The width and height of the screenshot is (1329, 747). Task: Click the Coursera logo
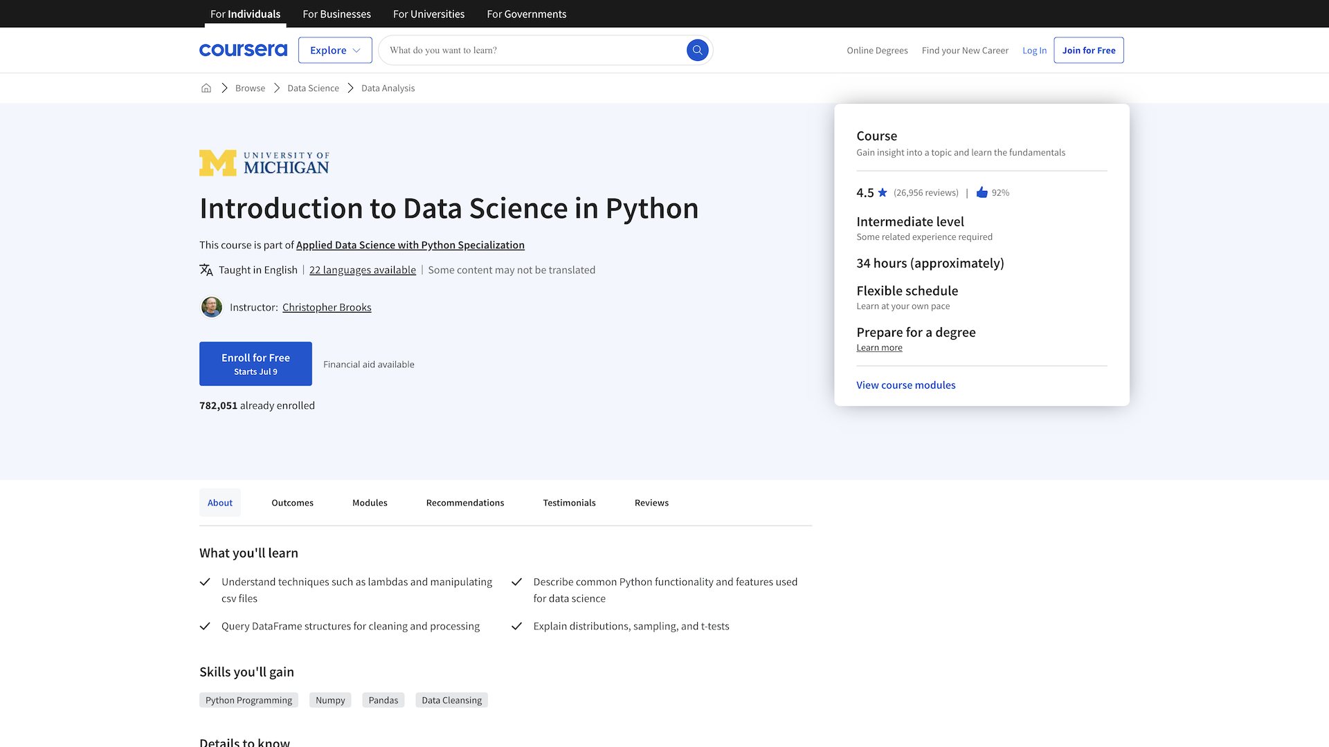coord(243,50)
